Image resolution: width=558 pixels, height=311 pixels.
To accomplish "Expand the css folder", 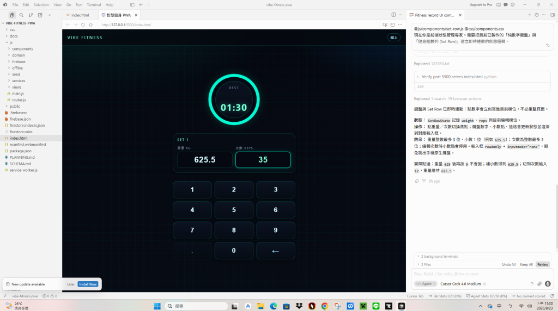I will (x=12, y=29).
